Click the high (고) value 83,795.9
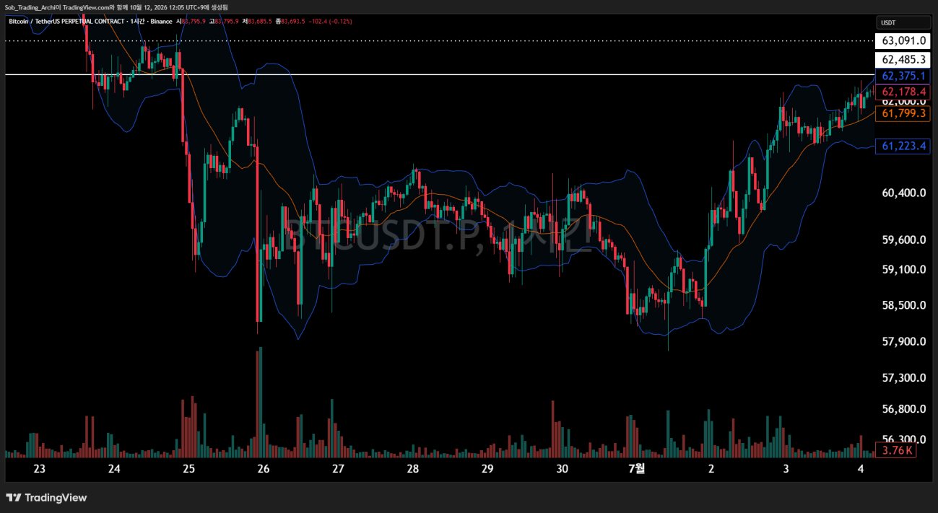Viewport: 938px width, 513px height. coord(226,22)
